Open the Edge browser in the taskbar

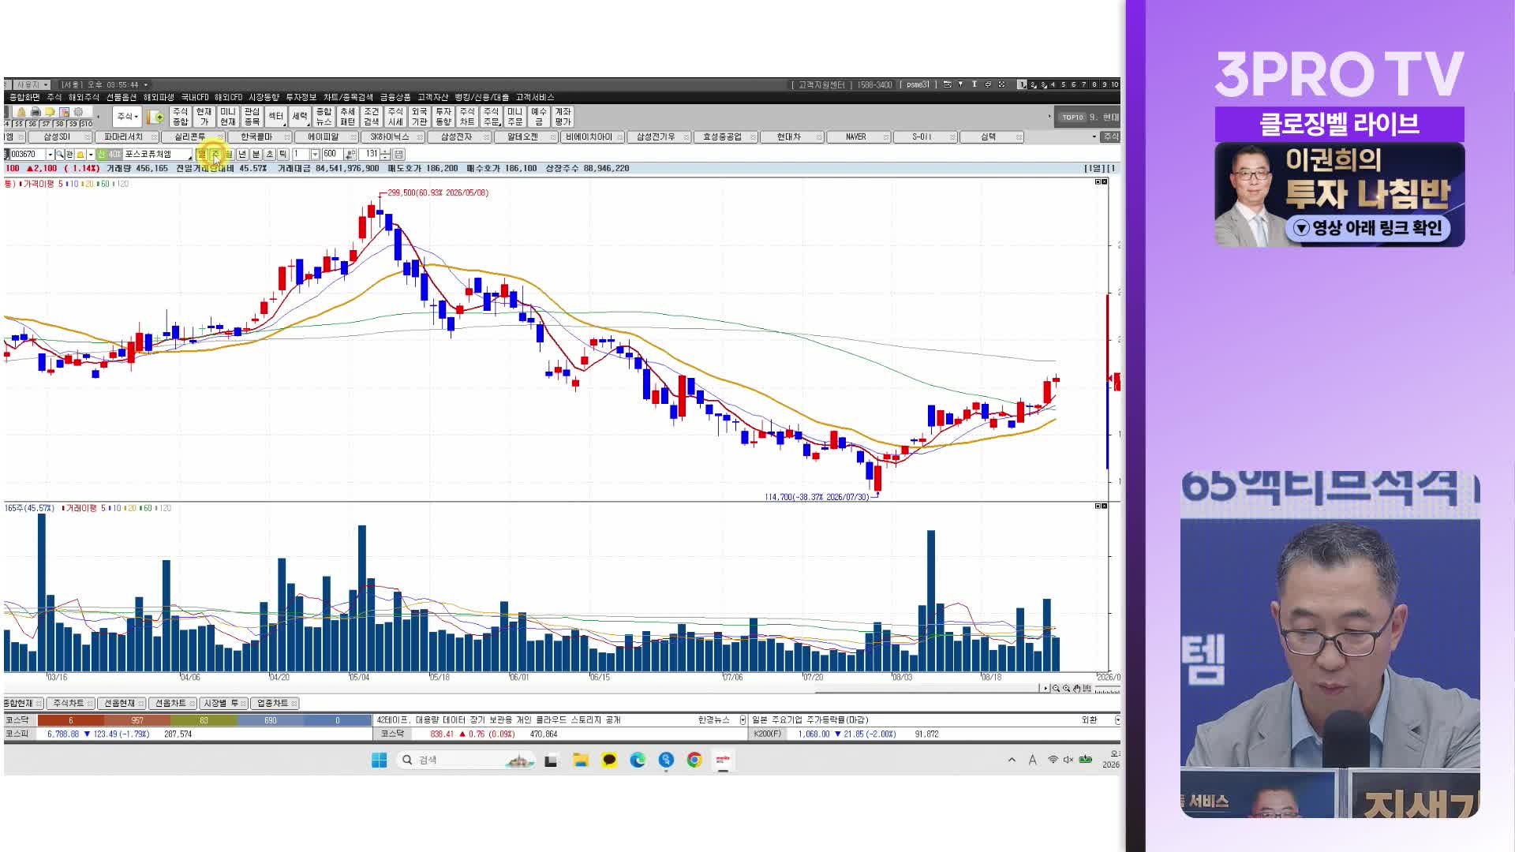638,760
